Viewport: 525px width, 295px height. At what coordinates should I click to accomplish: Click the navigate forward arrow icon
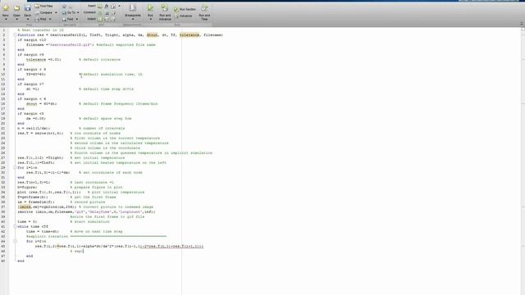(71, 7)
